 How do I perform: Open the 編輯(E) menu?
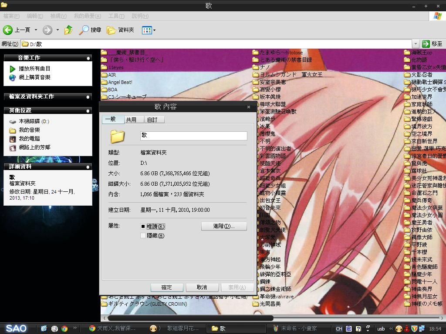pos(35,16)
